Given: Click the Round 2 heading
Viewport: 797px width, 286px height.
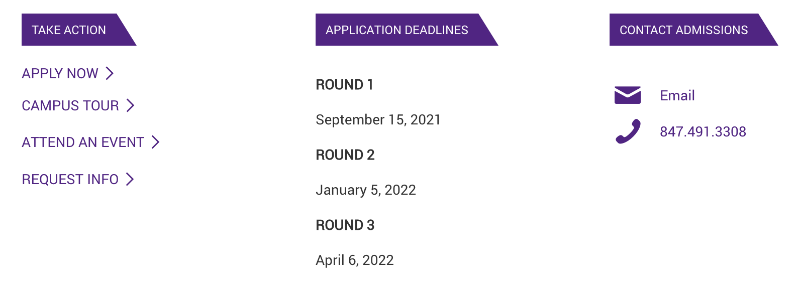Looking at the screenshot, I should tap(345, 155).
